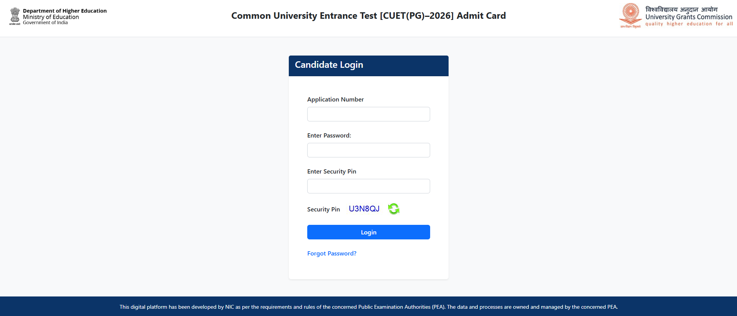737x316 pixels.
Task: Refresh the security pin captcha
Action: (394, 209)
